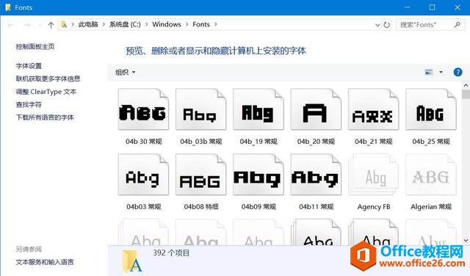Viewport: 470px width, 276px height.
Task: Click the 392 个项目 status text
Action: click(x=171, y=253)
